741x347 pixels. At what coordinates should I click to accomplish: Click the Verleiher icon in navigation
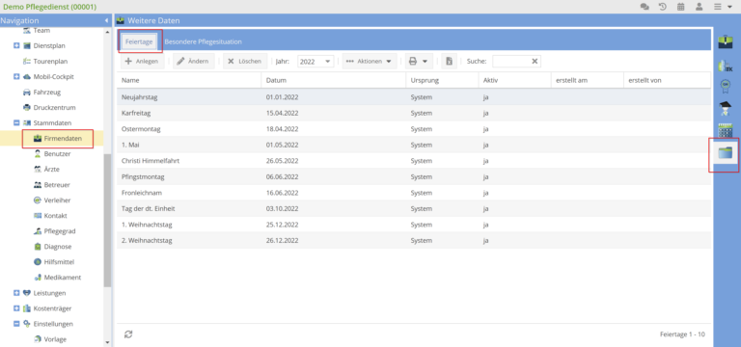tap(38, 200)
